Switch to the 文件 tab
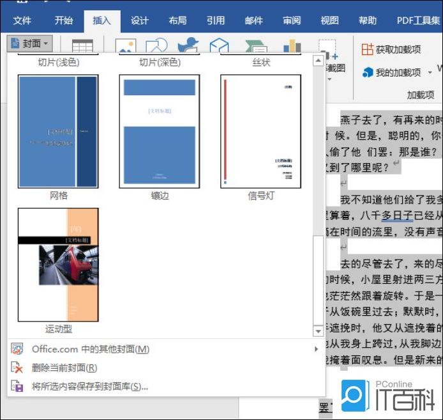The height and width of the screenshot is (420, 443). 22,20
